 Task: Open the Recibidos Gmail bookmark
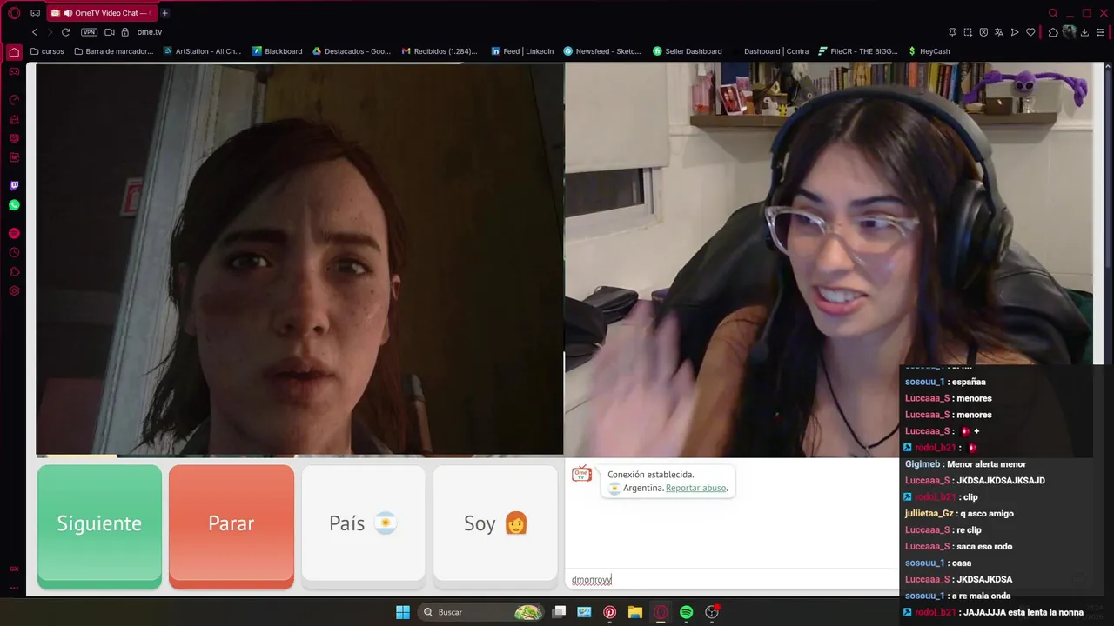click(x=440, y=51)
